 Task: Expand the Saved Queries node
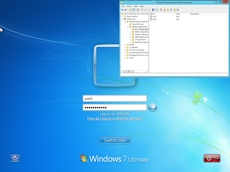[122, 16]
